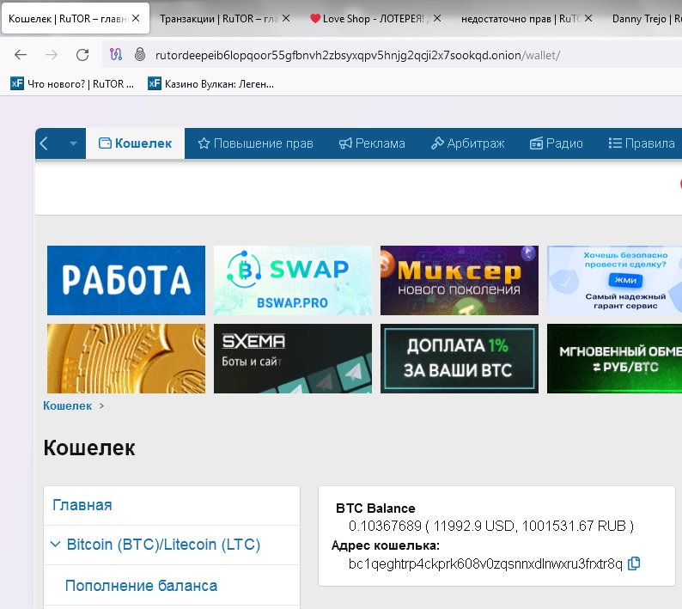Click 'Главная' in the wallet sidebar
This screenshot has width=682, height=609.
[x=82, y=505]
